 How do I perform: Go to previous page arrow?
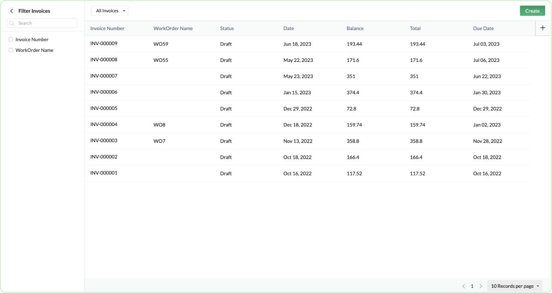click(x=464, y=286)
